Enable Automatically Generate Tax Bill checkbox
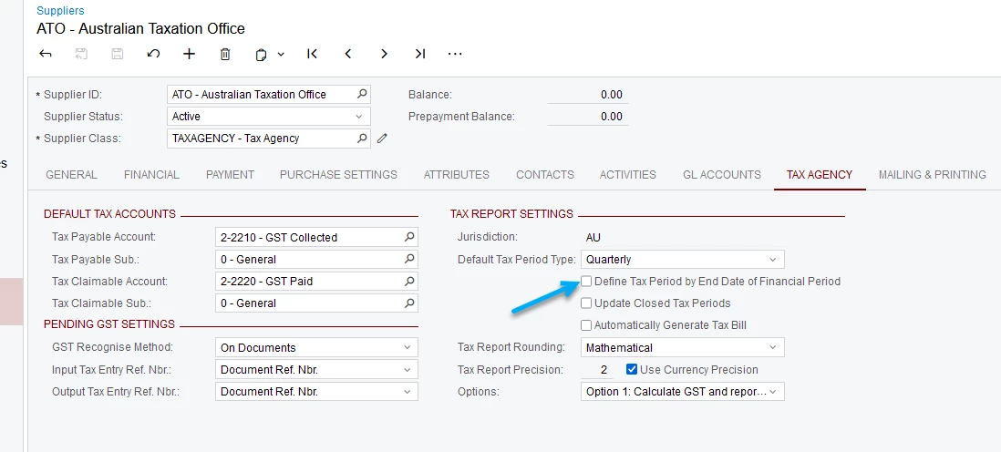 point(586,325)
